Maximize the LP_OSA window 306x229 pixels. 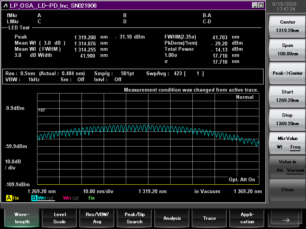point(261,5)
